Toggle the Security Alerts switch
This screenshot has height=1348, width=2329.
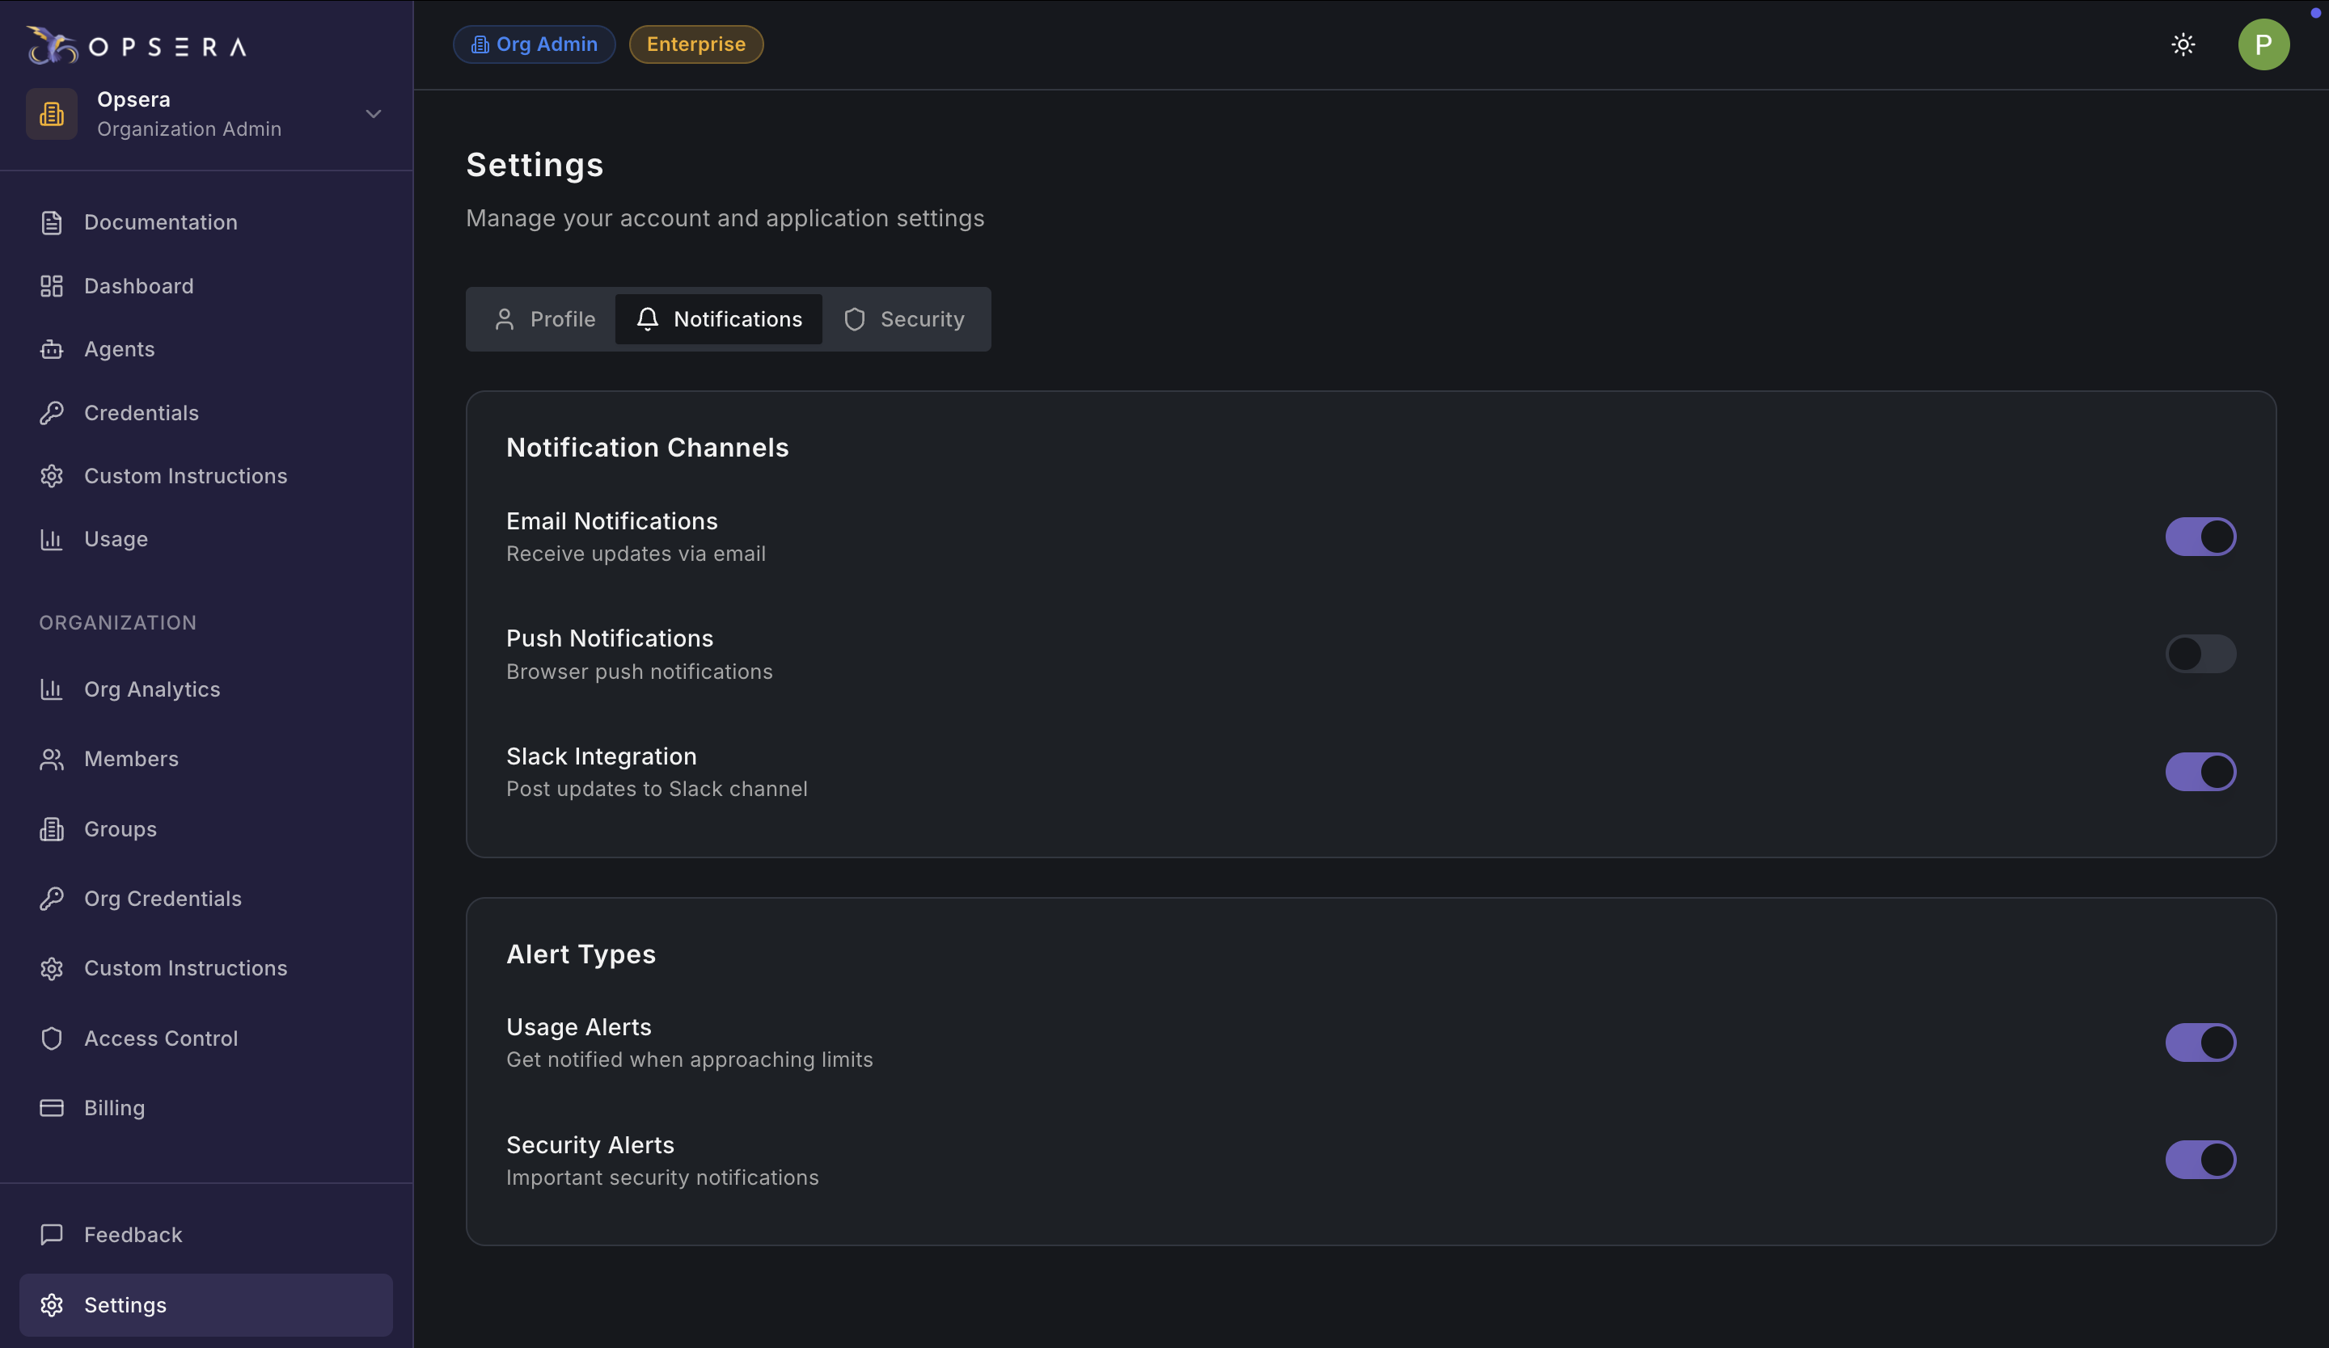pyautogui.click(x=2200, y=1160)
